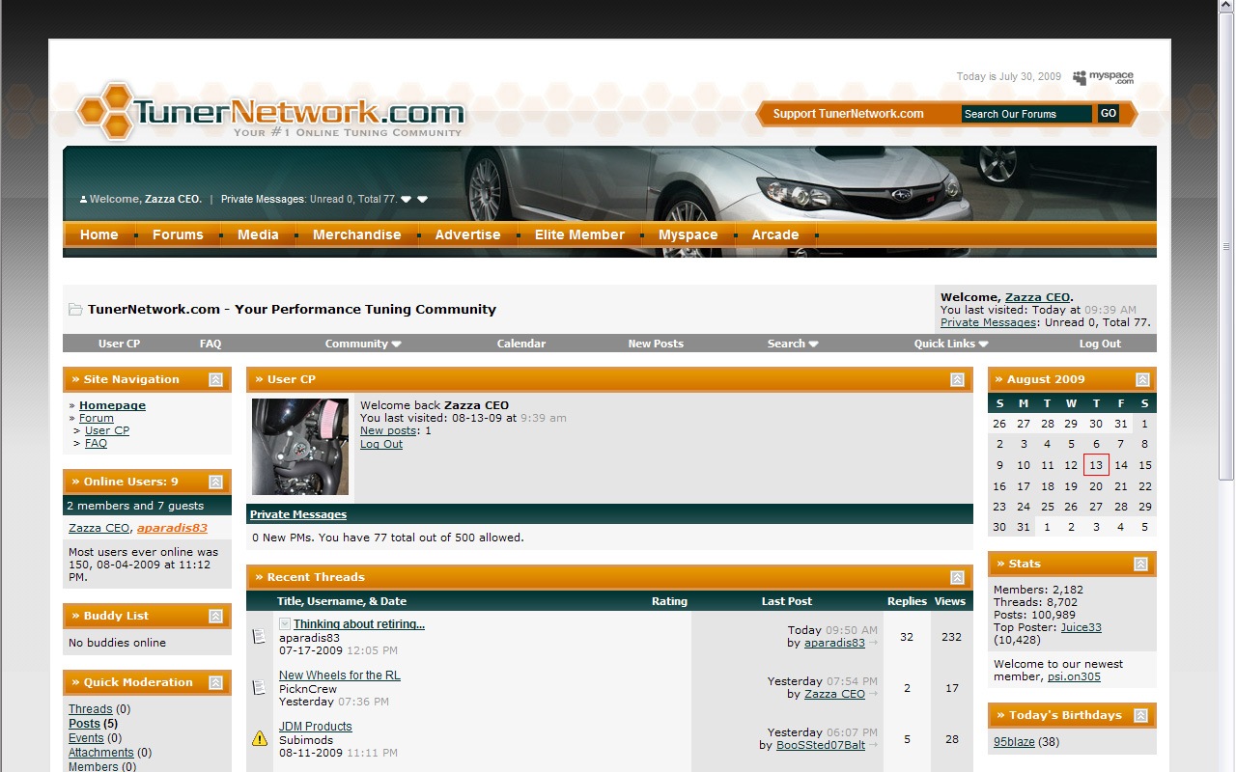1236x772 pixels.
Task: Collapse the Recent Threads panel
Action: tap(957, 578)
